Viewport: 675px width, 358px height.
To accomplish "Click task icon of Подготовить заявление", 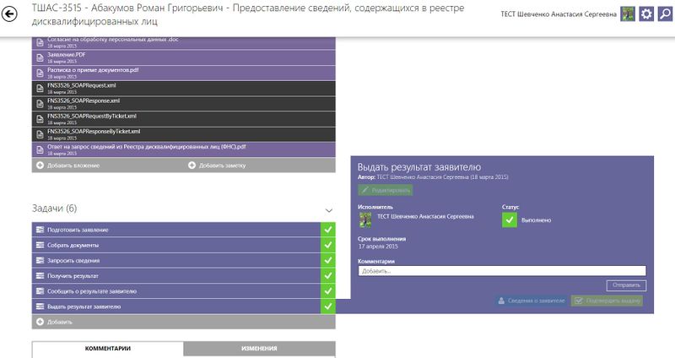I will pyautogui.click(x=40, y=230).
